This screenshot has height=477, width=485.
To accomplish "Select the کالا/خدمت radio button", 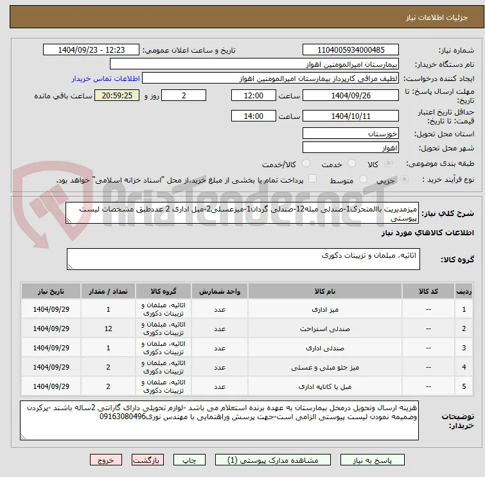I will (306, 163).
